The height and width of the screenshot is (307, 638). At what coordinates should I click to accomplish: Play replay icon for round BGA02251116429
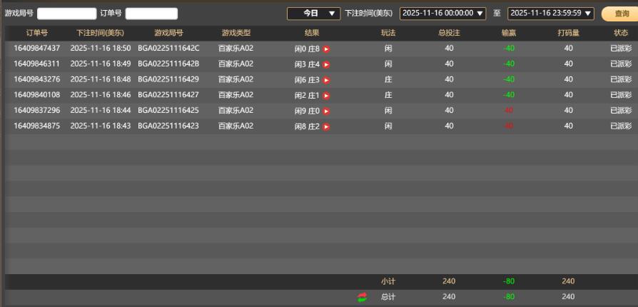tap(326, 80)
